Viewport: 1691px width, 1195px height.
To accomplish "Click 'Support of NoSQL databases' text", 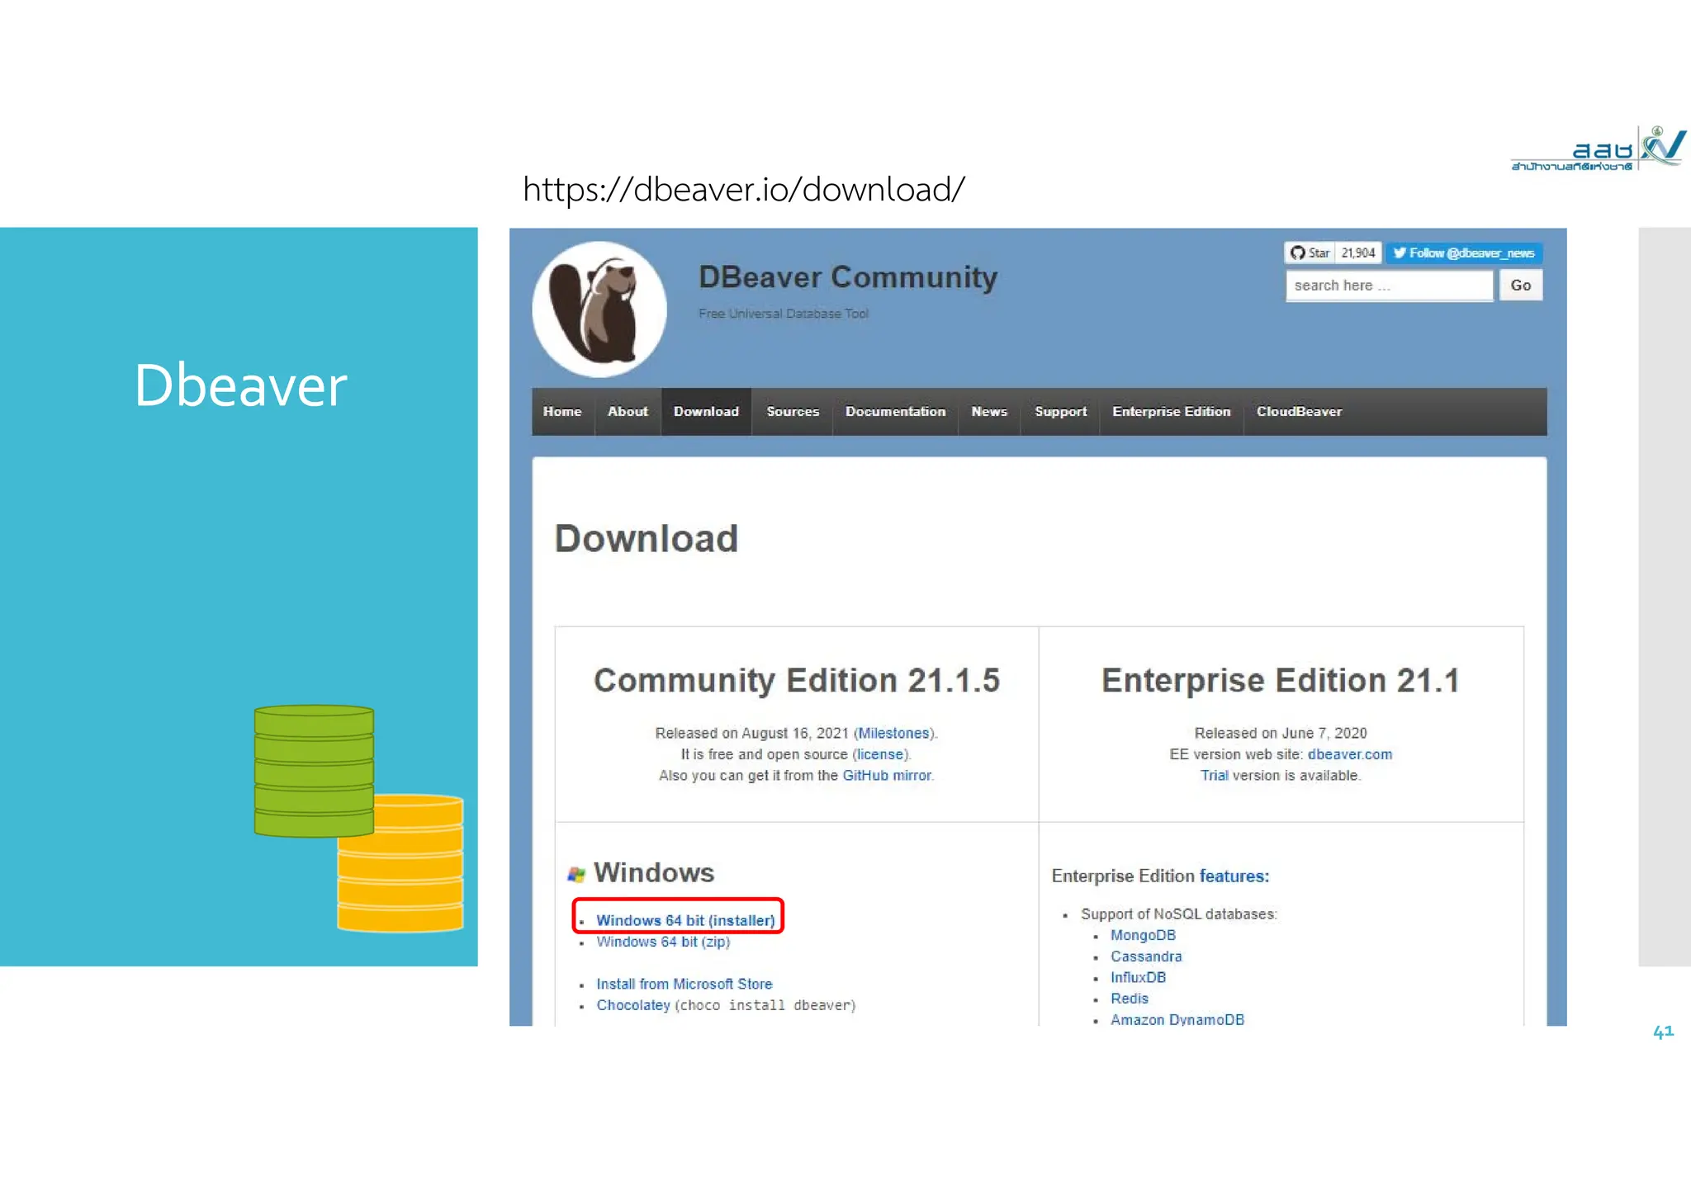I will [1178, 914].
